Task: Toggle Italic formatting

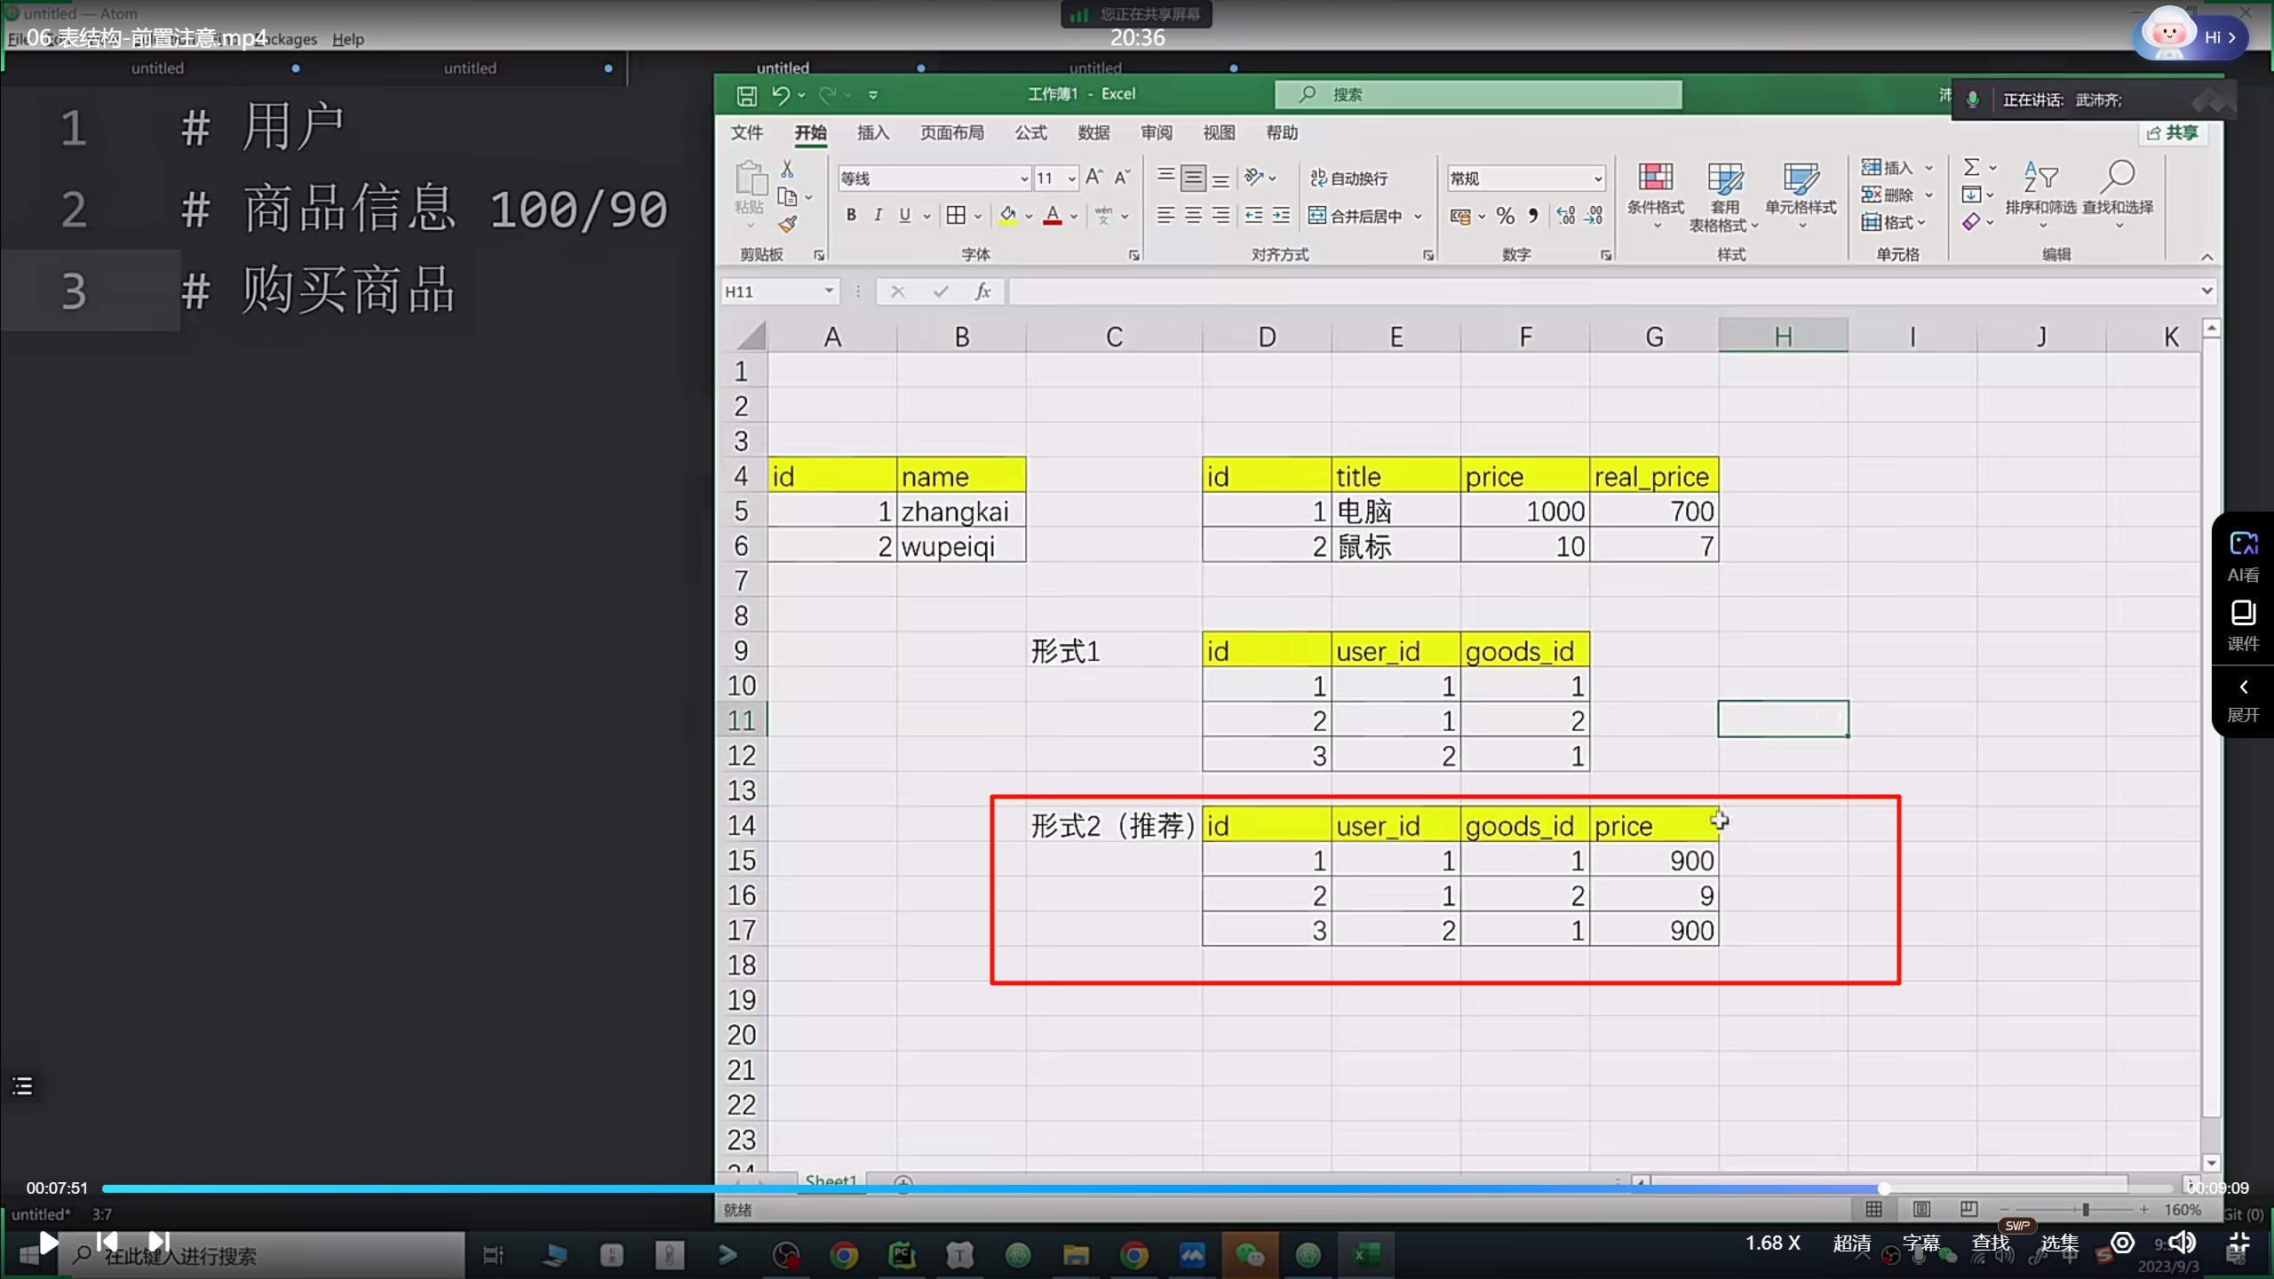Action: click(x=878, y=215)
